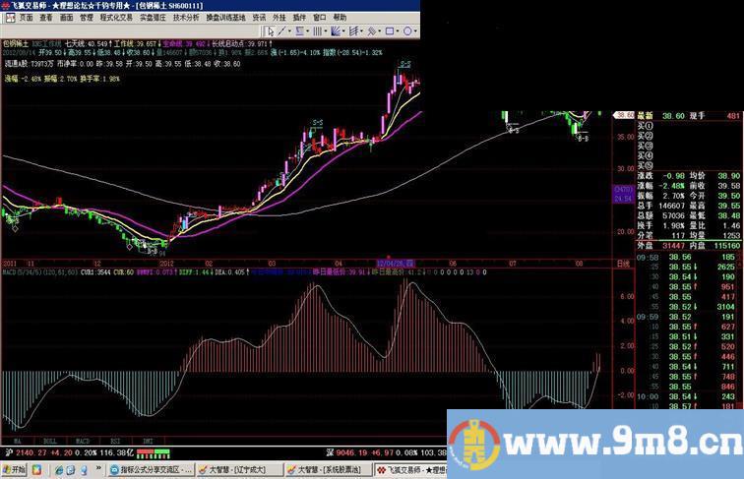
Task: Open the 程式化交易 menu
Action: point(115,17)
